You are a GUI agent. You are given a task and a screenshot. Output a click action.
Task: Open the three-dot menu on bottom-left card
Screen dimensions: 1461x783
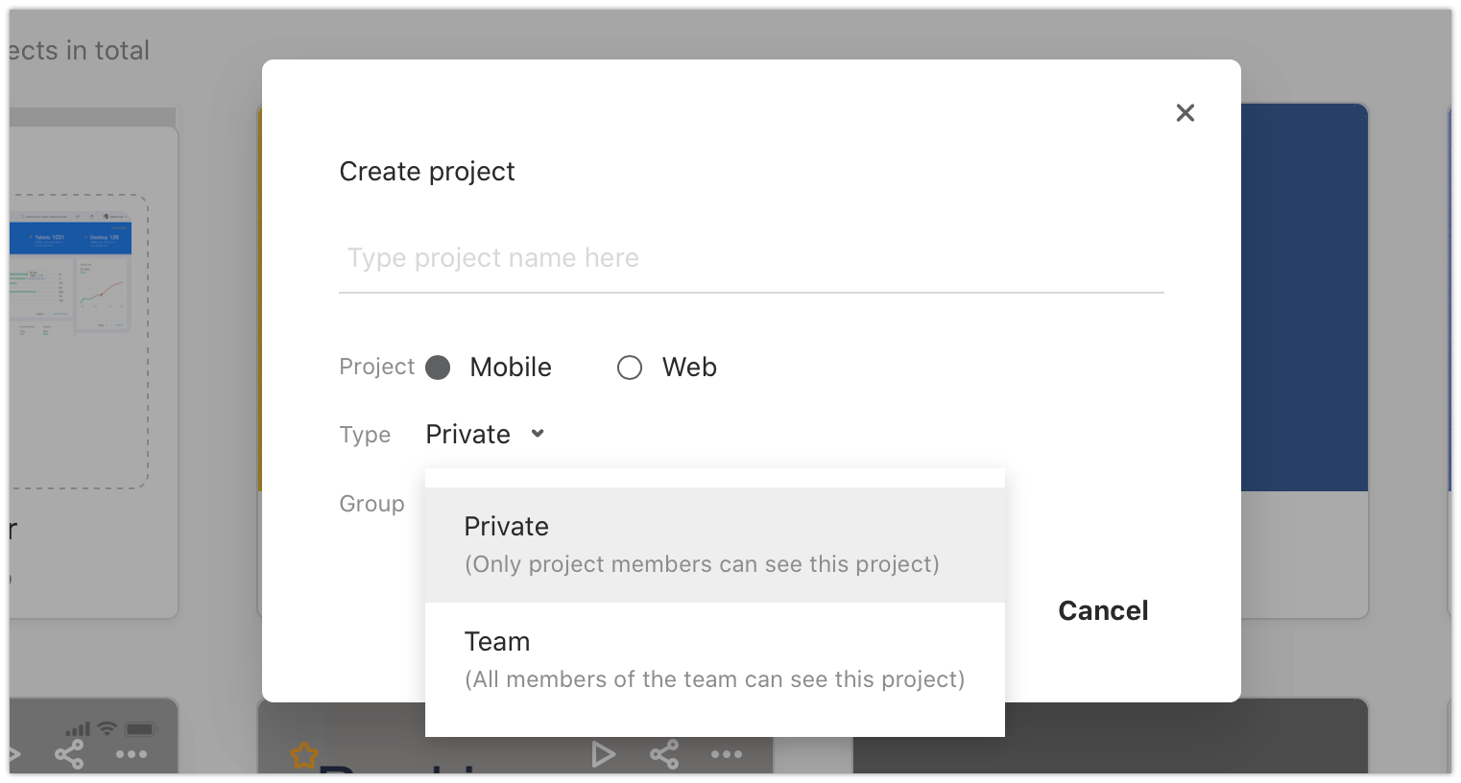132,754
